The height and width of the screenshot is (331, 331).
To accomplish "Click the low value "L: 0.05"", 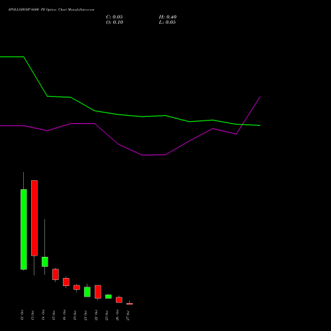I will (167, 23).
